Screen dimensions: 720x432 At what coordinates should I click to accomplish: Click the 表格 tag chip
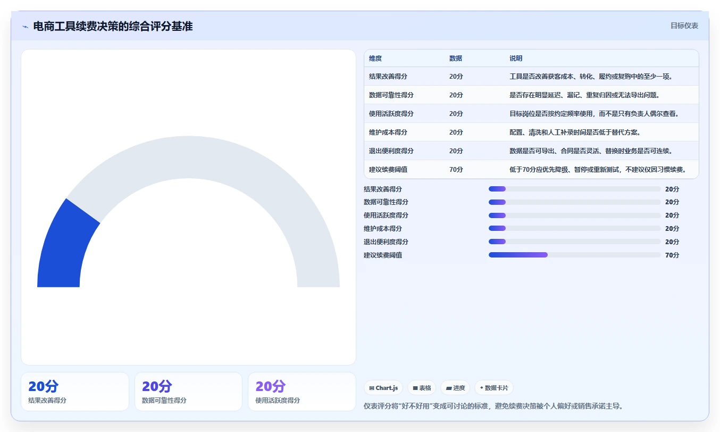point(422,388)
